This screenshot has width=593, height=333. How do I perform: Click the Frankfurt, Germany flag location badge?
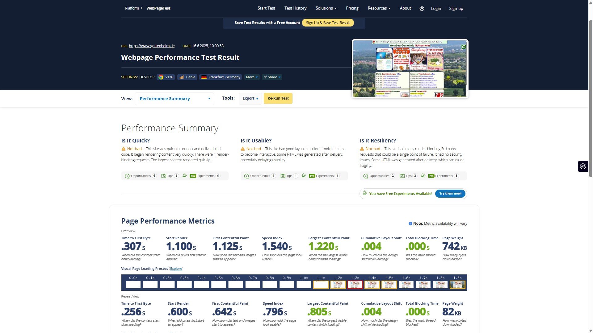pyautogui.click(x=221, y=77)
